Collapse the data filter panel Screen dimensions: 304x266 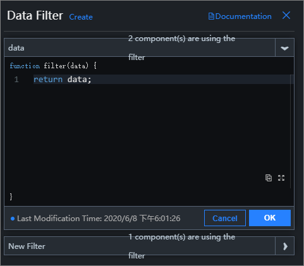click(x=284, y=48)
